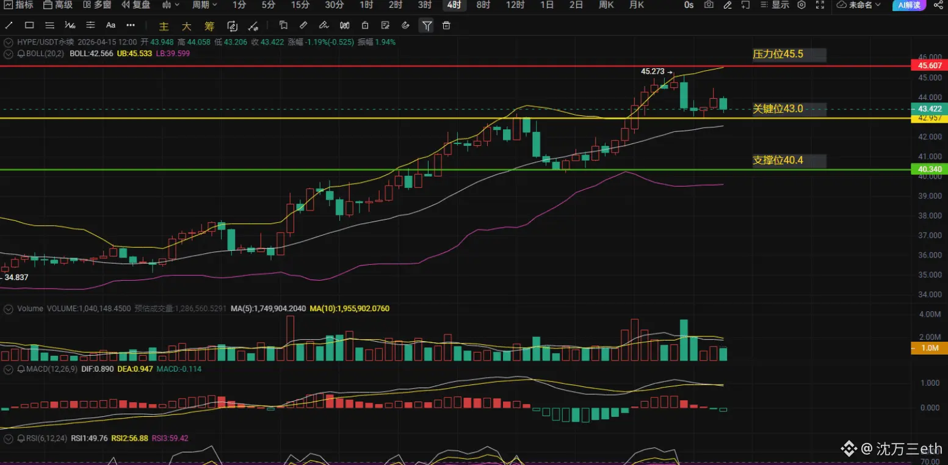
Task: Click the copy drawings icon
Action: pyautogui.click(x=283, y=26)
